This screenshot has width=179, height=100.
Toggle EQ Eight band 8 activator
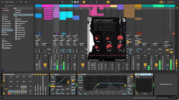[124, 94]
